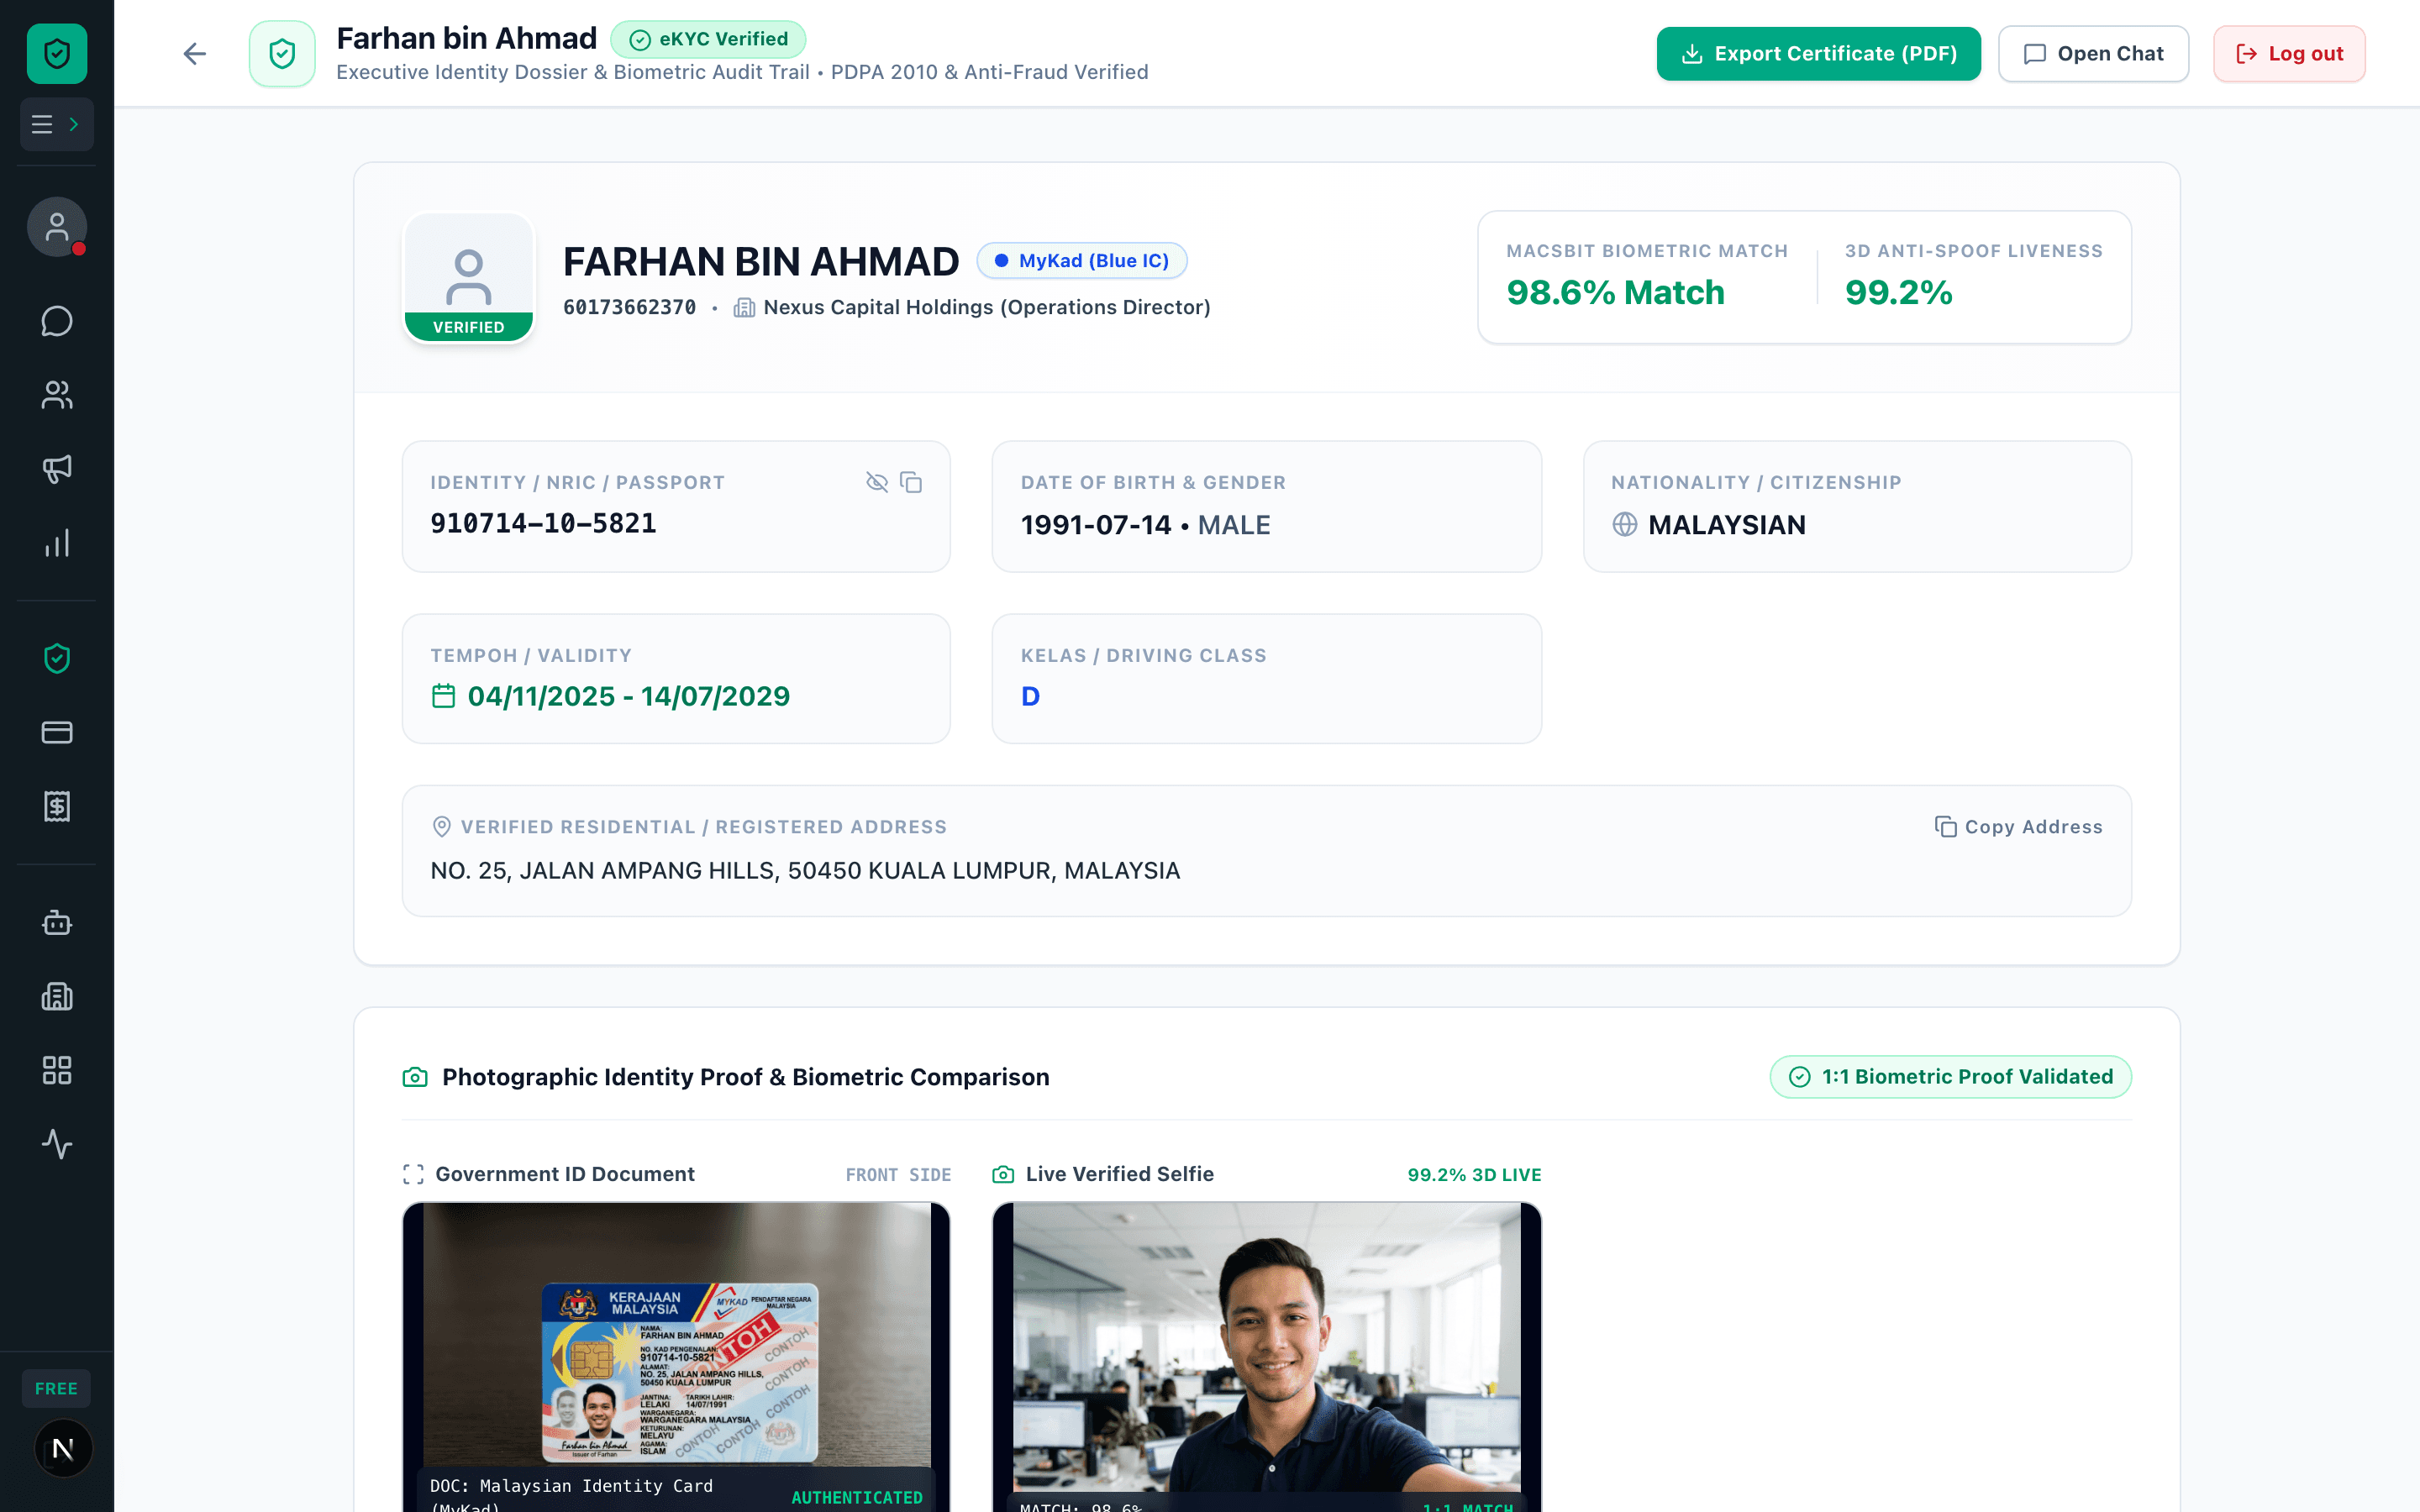
Task: Copy the NRIC number with copy icon
Action: coord(911,482)
